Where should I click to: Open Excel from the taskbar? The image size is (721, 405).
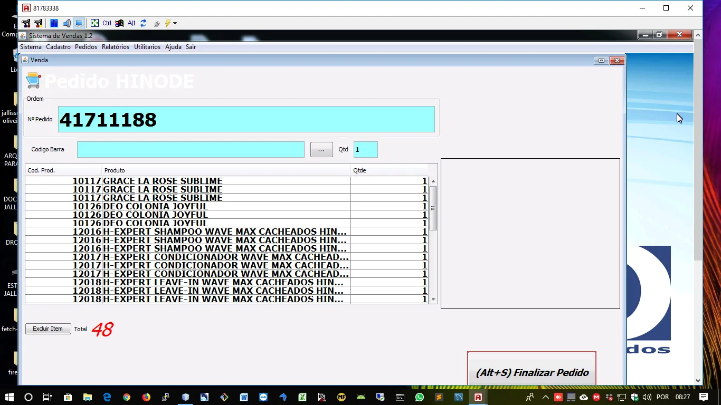pos(302,397)
